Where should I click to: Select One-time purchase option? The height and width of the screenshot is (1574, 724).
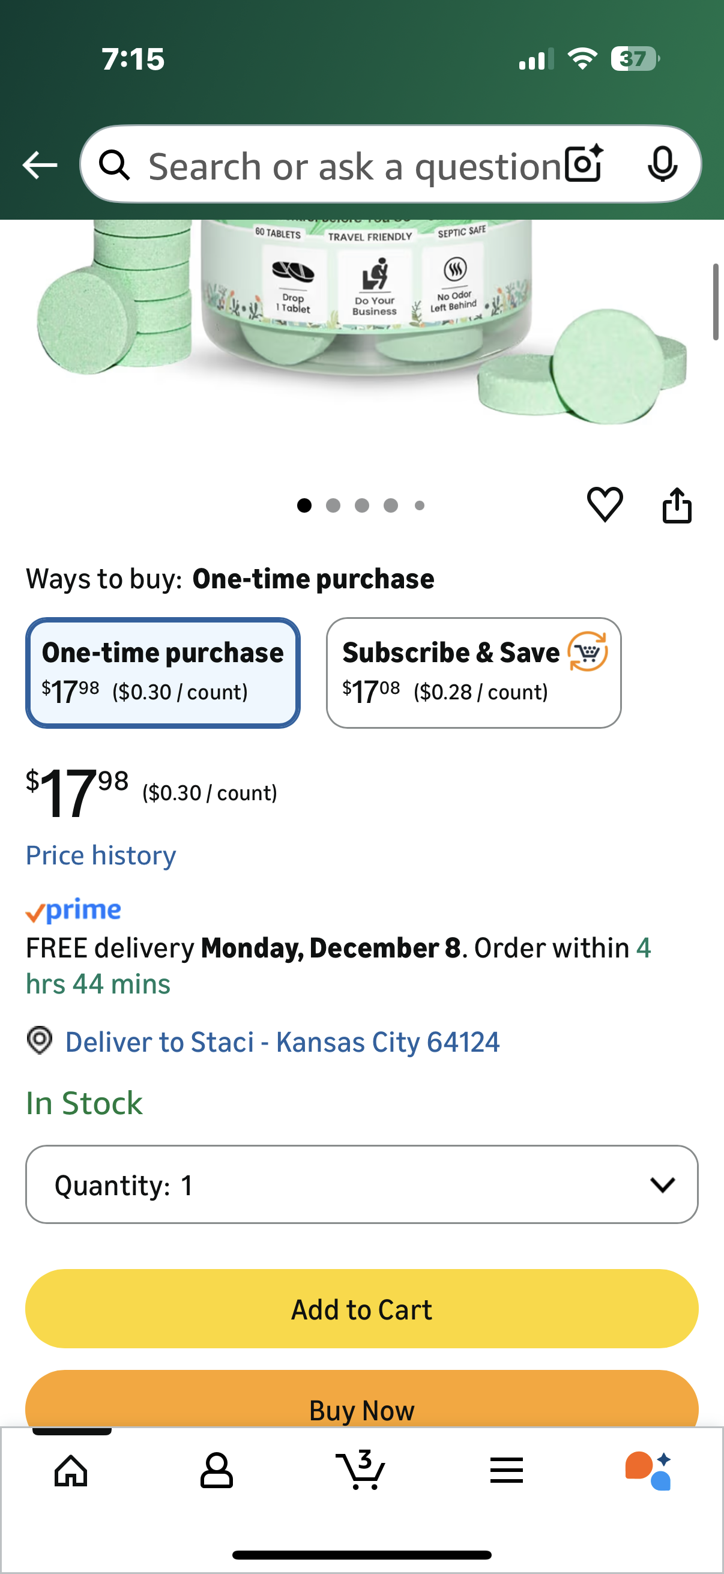163,673
